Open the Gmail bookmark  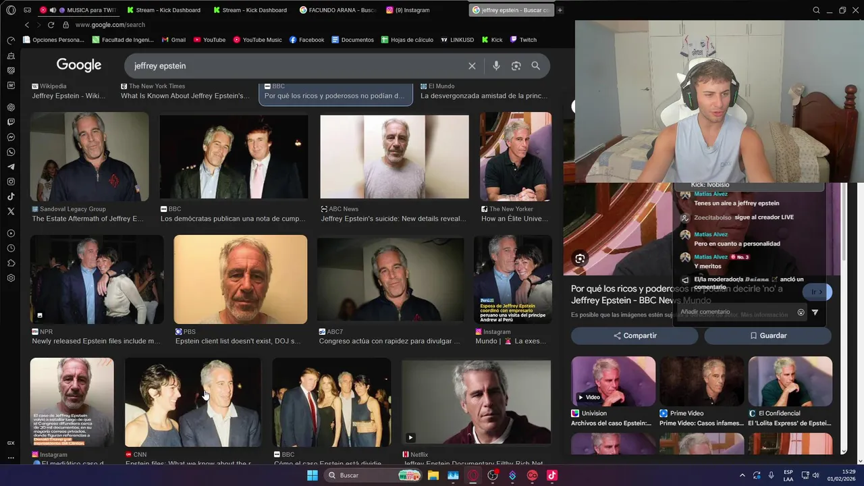[173, 40]
